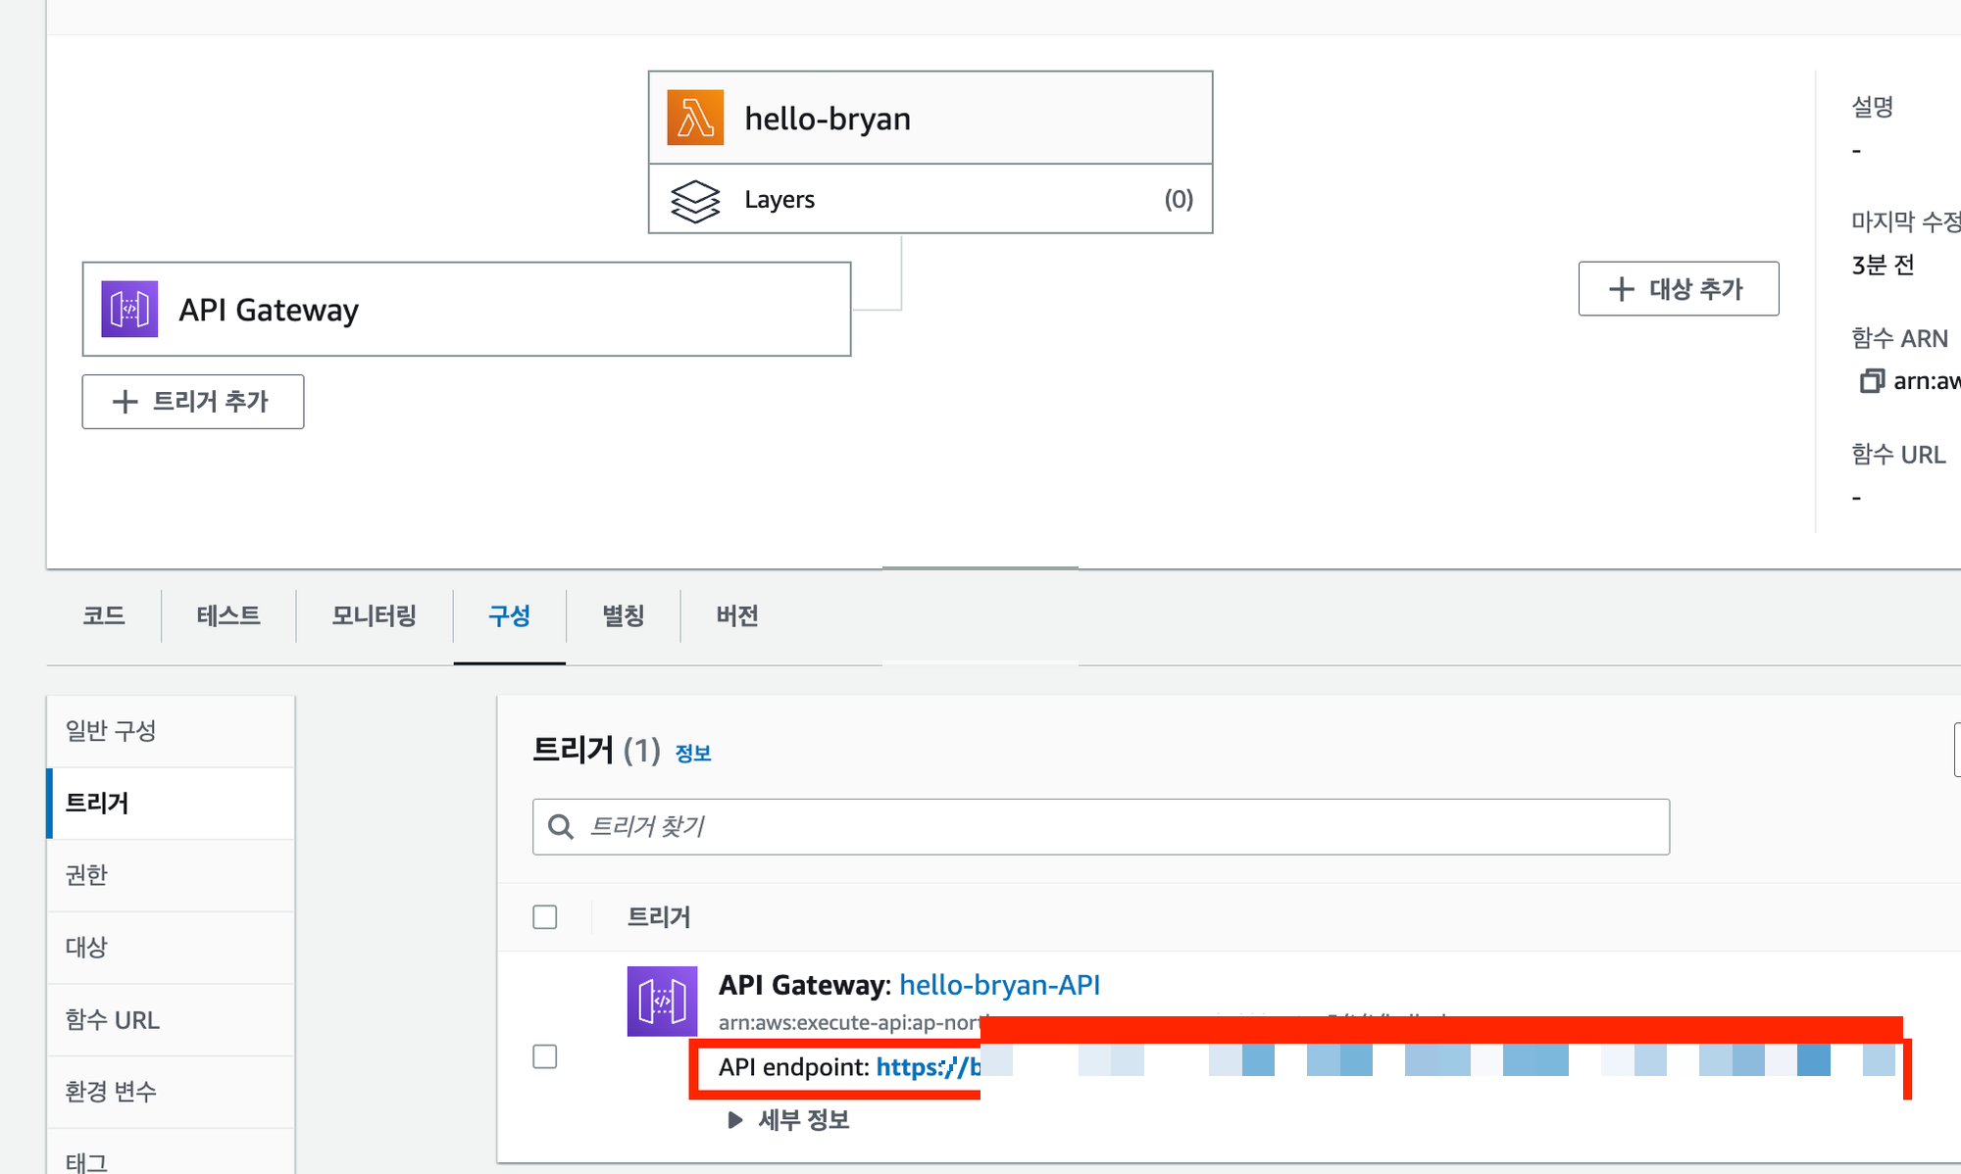Click the plus icon on 트리거 추가 button
The width and height of the screenshot is (1961, 1174).
click(x=125, y=402)
